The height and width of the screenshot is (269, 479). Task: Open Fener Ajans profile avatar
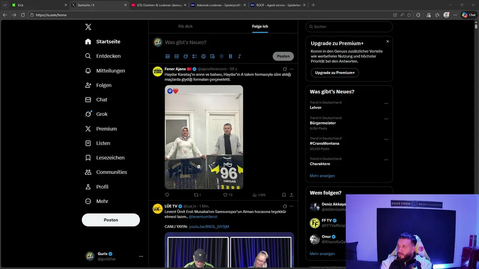158,71
